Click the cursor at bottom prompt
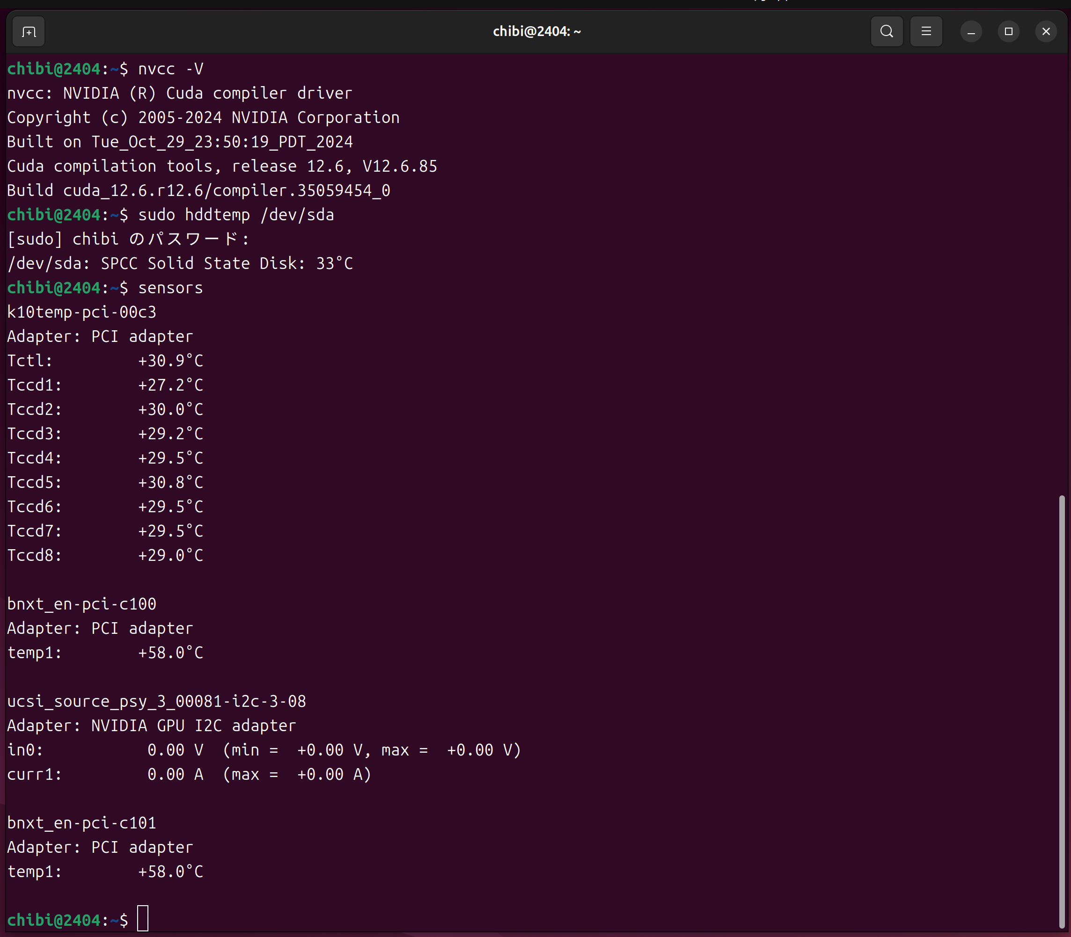 [143, 919]
